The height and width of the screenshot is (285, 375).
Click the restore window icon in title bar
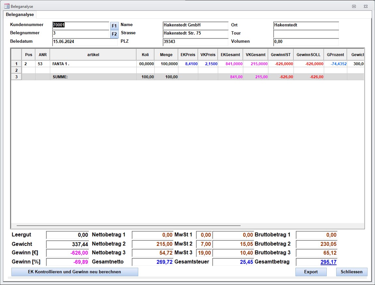click(354, 6)
